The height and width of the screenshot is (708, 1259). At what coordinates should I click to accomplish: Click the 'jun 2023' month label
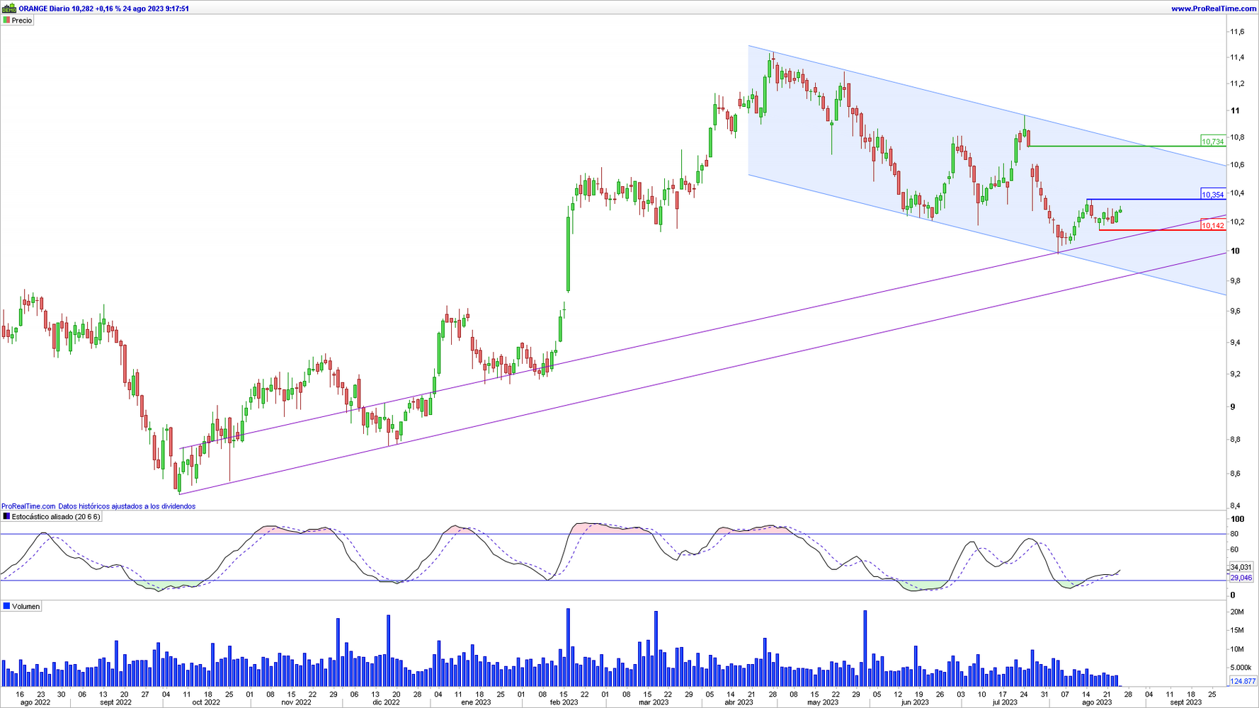click(915, 702)
